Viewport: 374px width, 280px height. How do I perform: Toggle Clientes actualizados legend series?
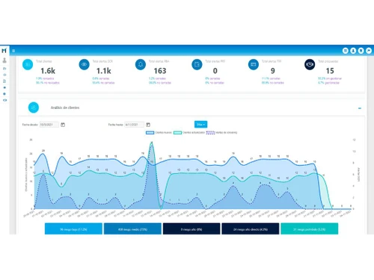click(189, 133)
